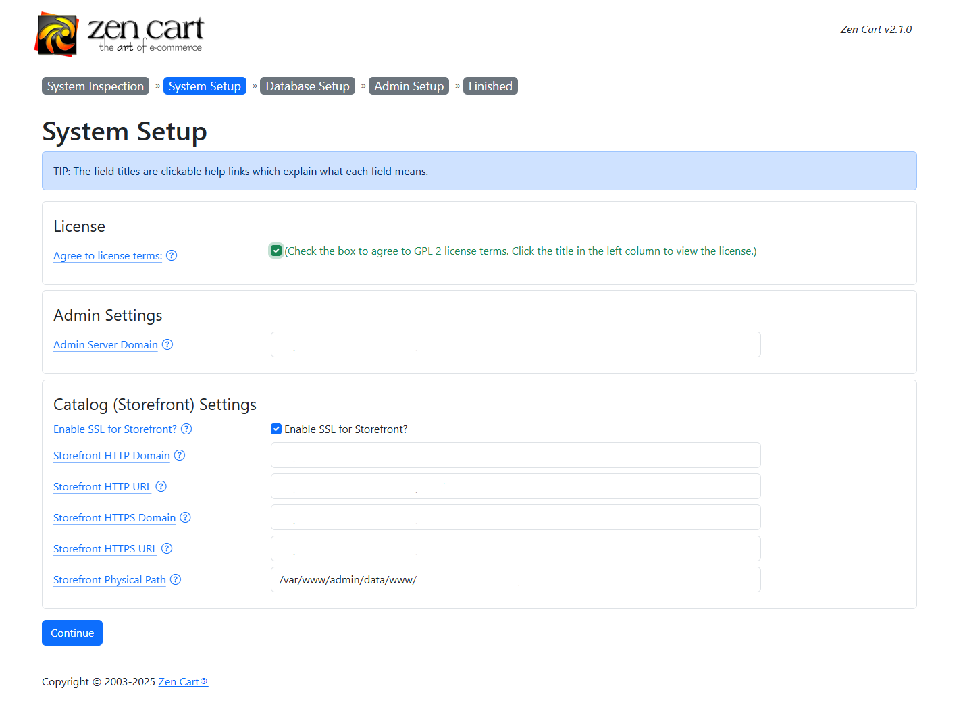This screenshot has height=703, width=965.
Task: Open the Admin Setup step
Action: pyautogui.click(x=409, y=86)
